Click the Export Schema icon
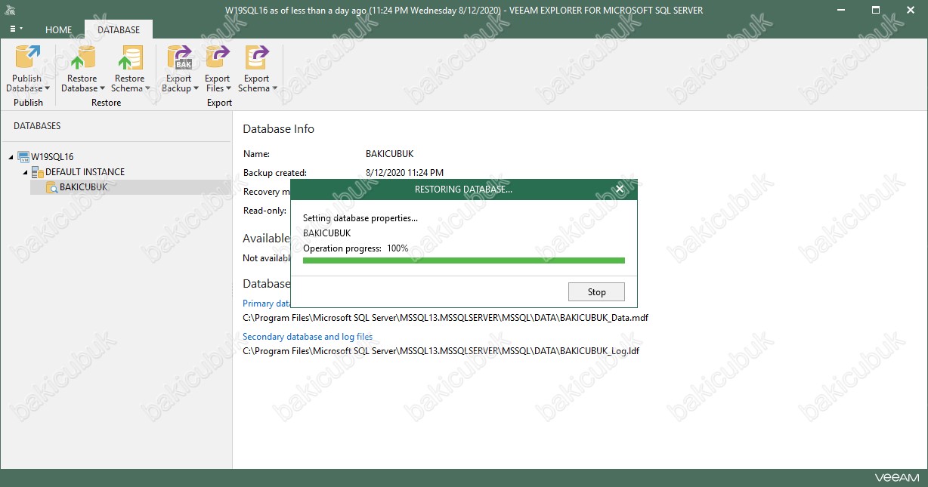928x487 pixels. [256, 57]
